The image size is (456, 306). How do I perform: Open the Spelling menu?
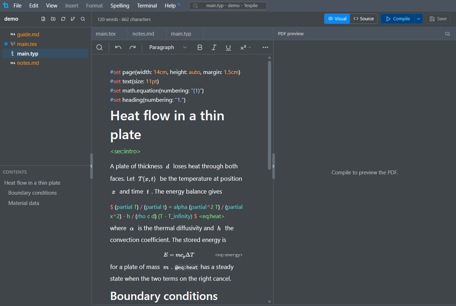tap(120, 6)
